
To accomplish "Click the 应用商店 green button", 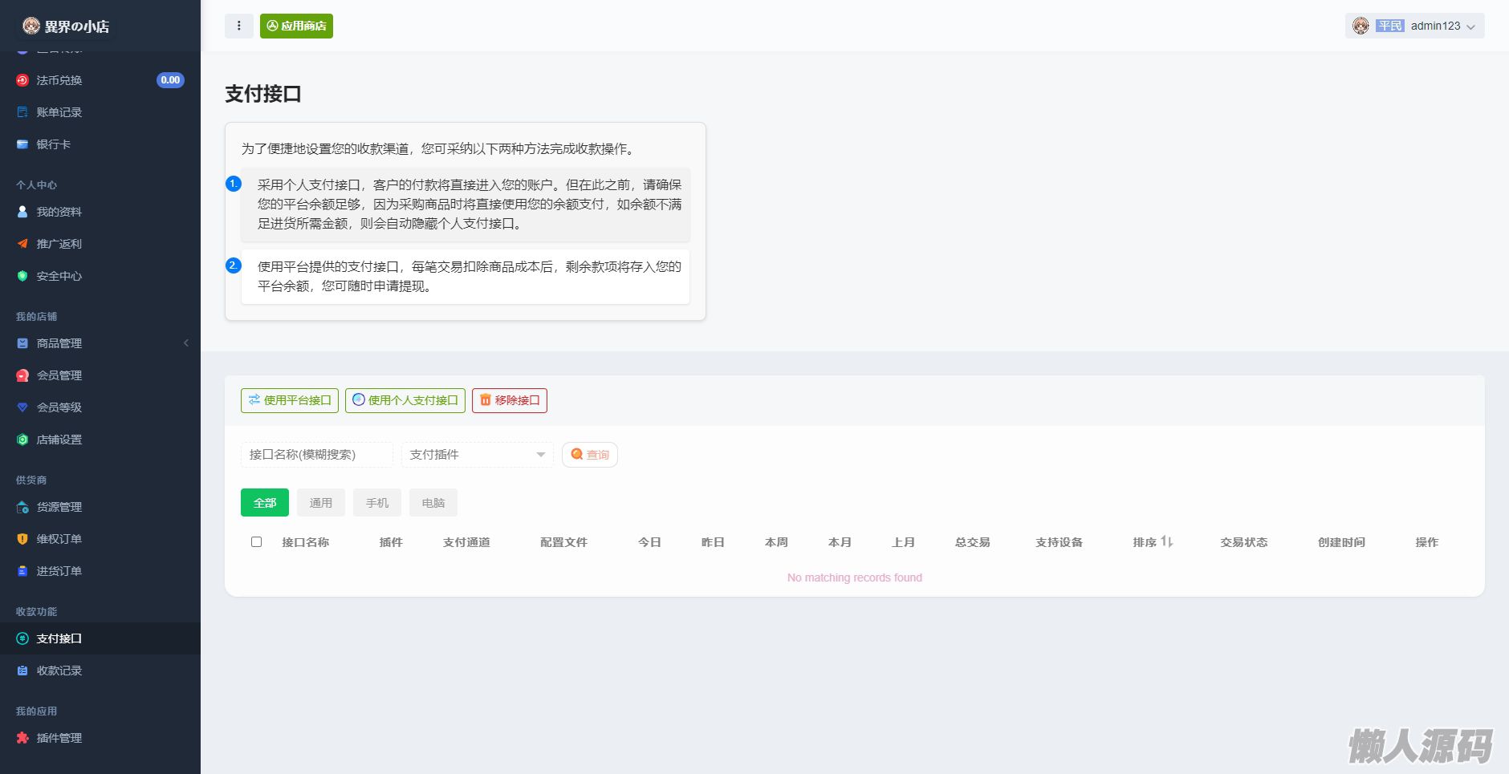I will 296,26.
